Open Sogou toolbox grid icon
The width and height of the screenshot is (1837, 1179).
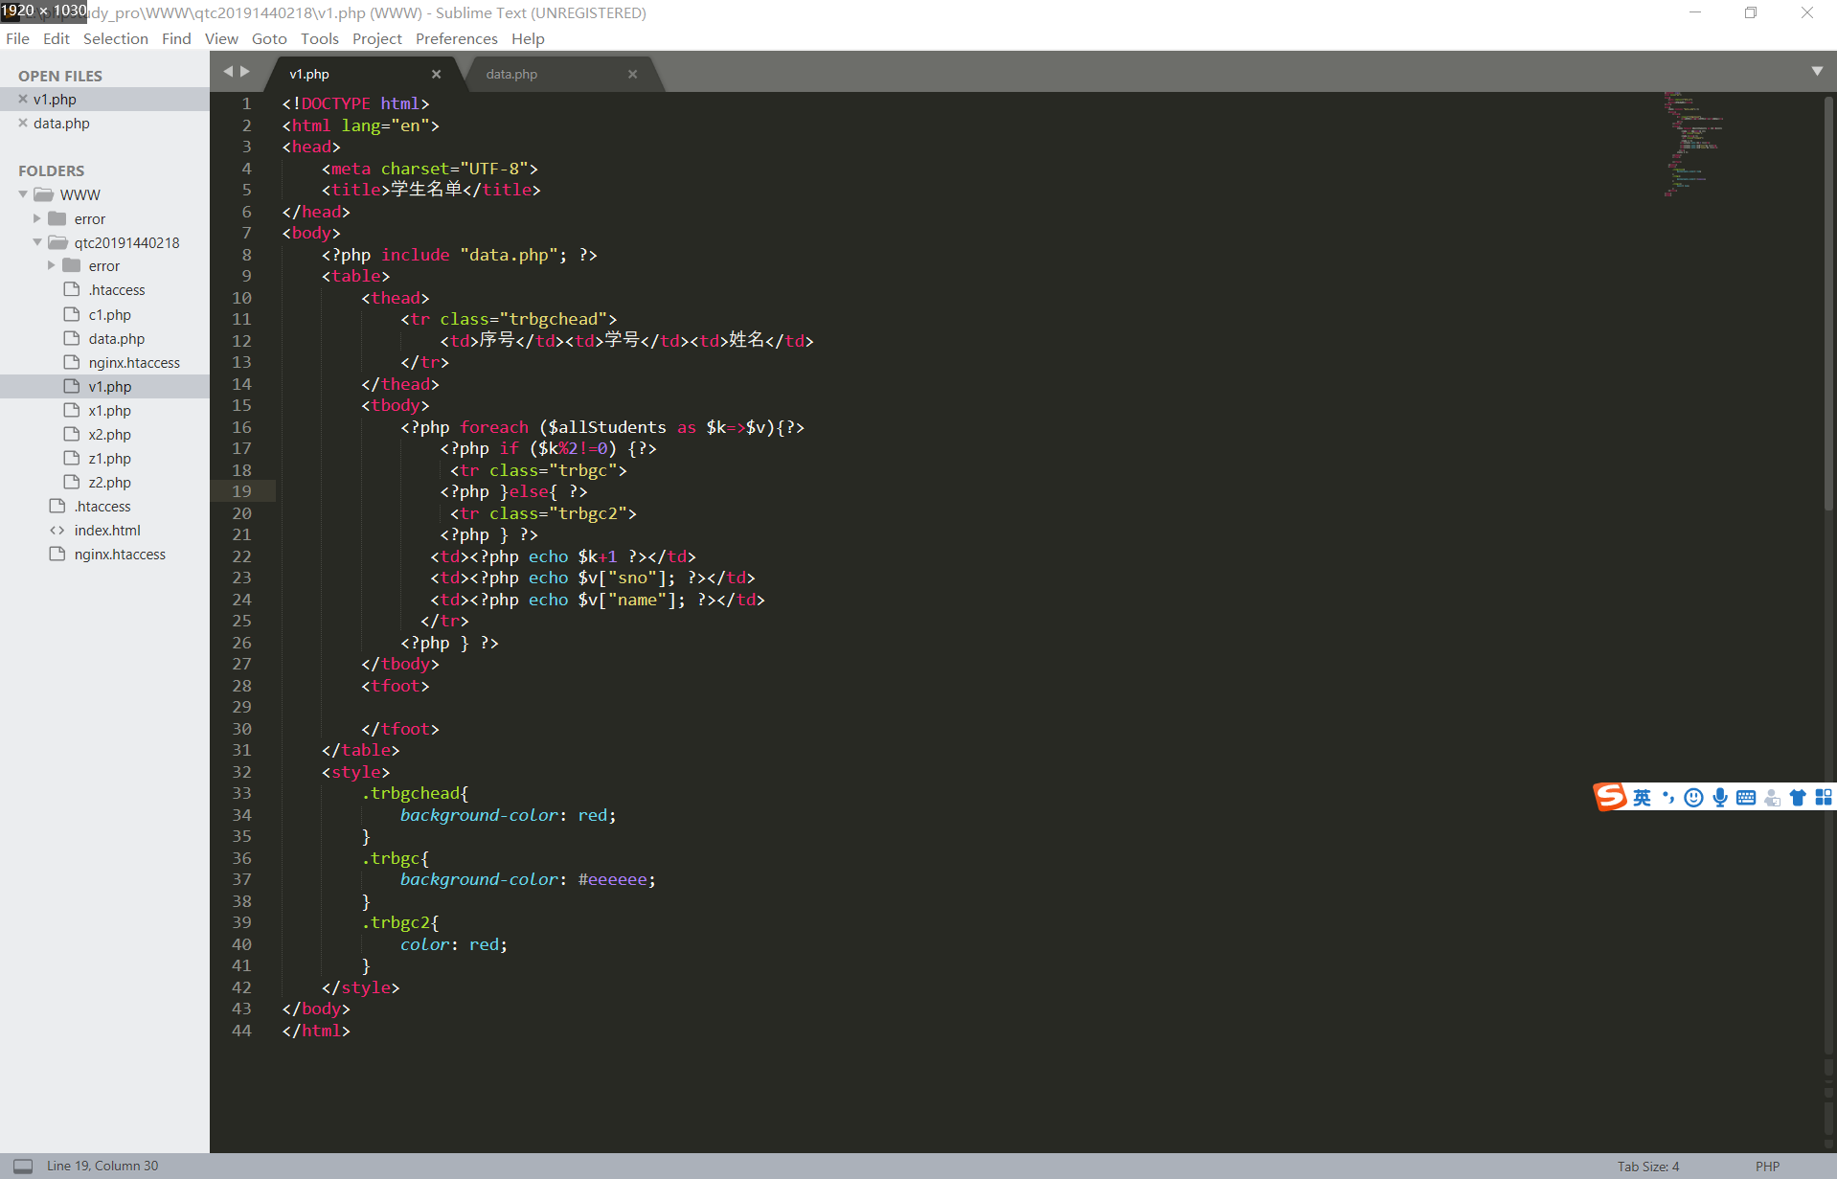tap(1824, 798)
